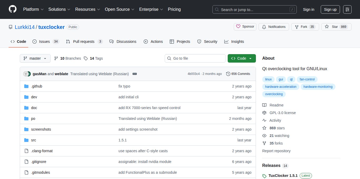360x179 pixels.
Task: Click the Notifications bell button
Action: click(274, 27)
